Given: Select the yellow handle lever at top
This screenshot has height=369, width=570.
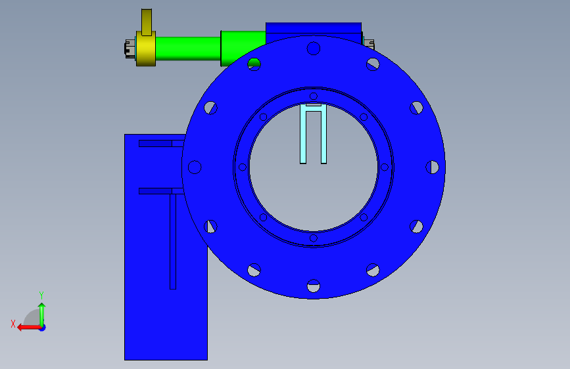Looking at the screenshot, I should pyautogui.click(x=147, y=22).
